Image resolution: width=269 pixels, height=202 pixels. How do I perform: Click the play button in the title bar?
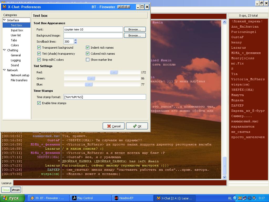(122, 7)
